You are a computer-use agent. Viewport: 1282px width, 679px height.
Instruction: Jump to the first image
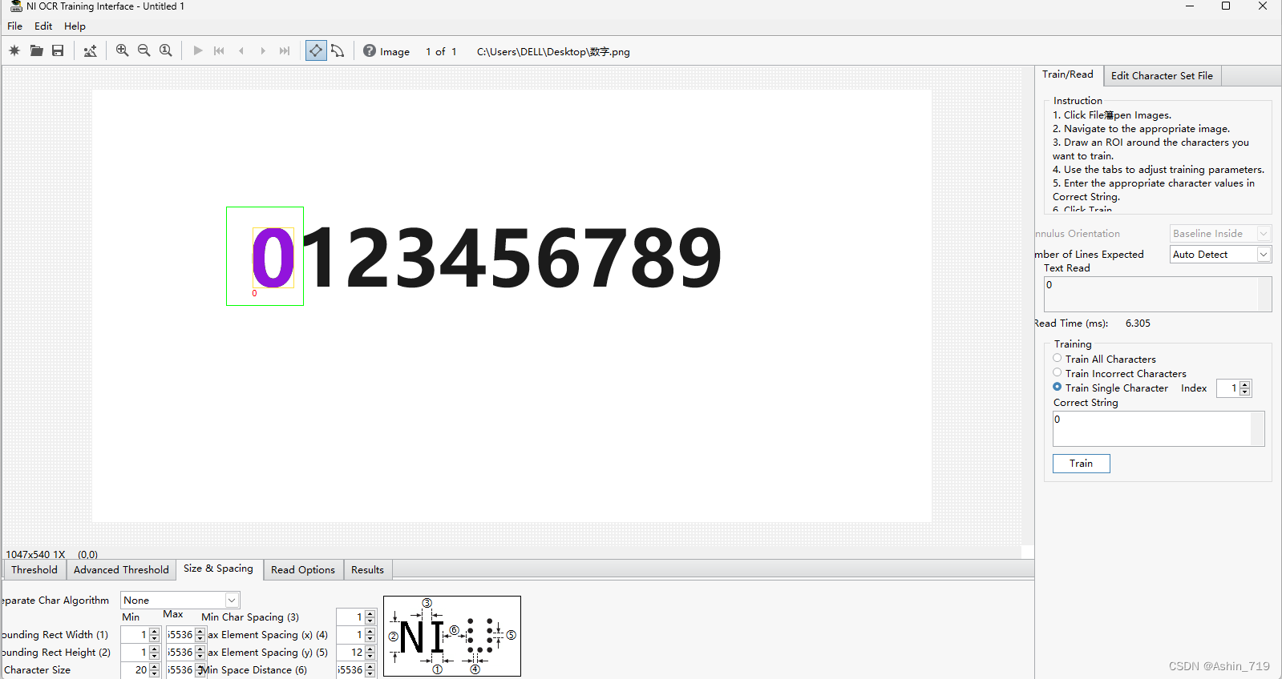[219, 50]
